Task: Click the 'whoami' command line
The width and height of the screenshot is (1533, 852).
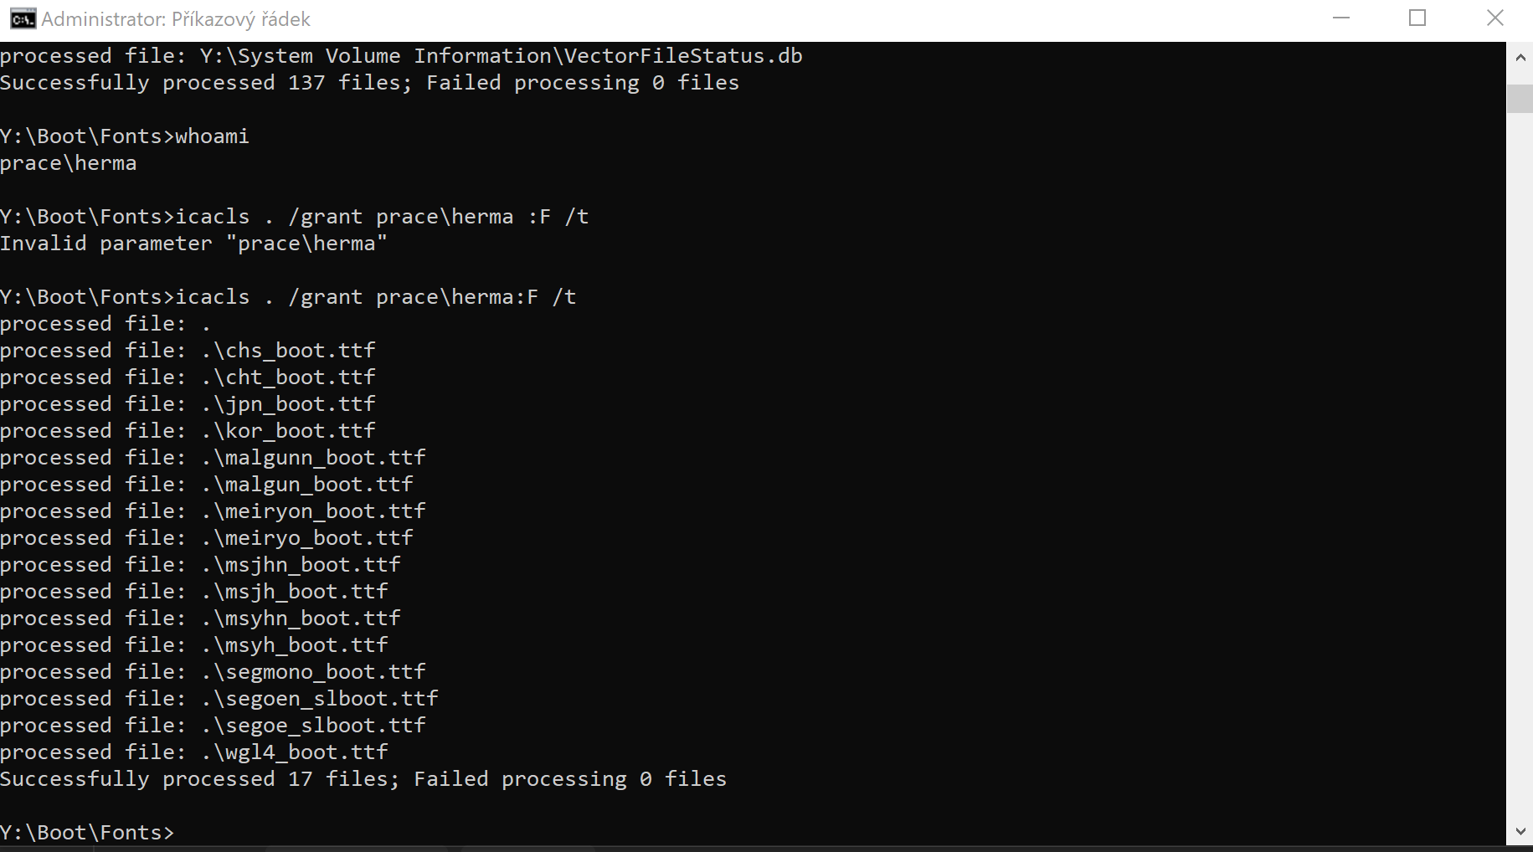Action: (125, 136)
